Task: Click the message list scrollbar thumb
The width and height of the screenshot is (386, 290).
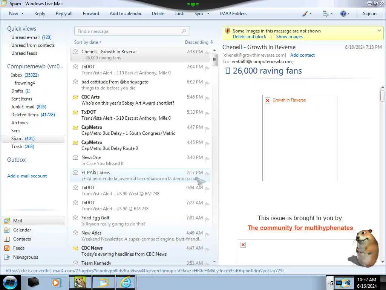Action: point(214,60)
